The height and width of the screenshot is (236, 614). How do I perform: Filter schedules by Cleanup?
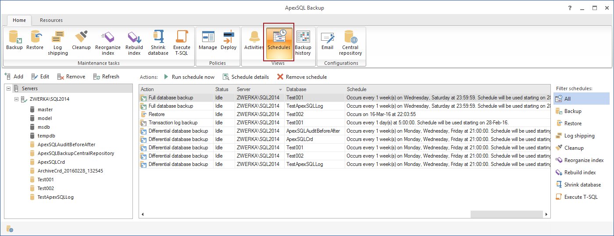tap(582, 148)
